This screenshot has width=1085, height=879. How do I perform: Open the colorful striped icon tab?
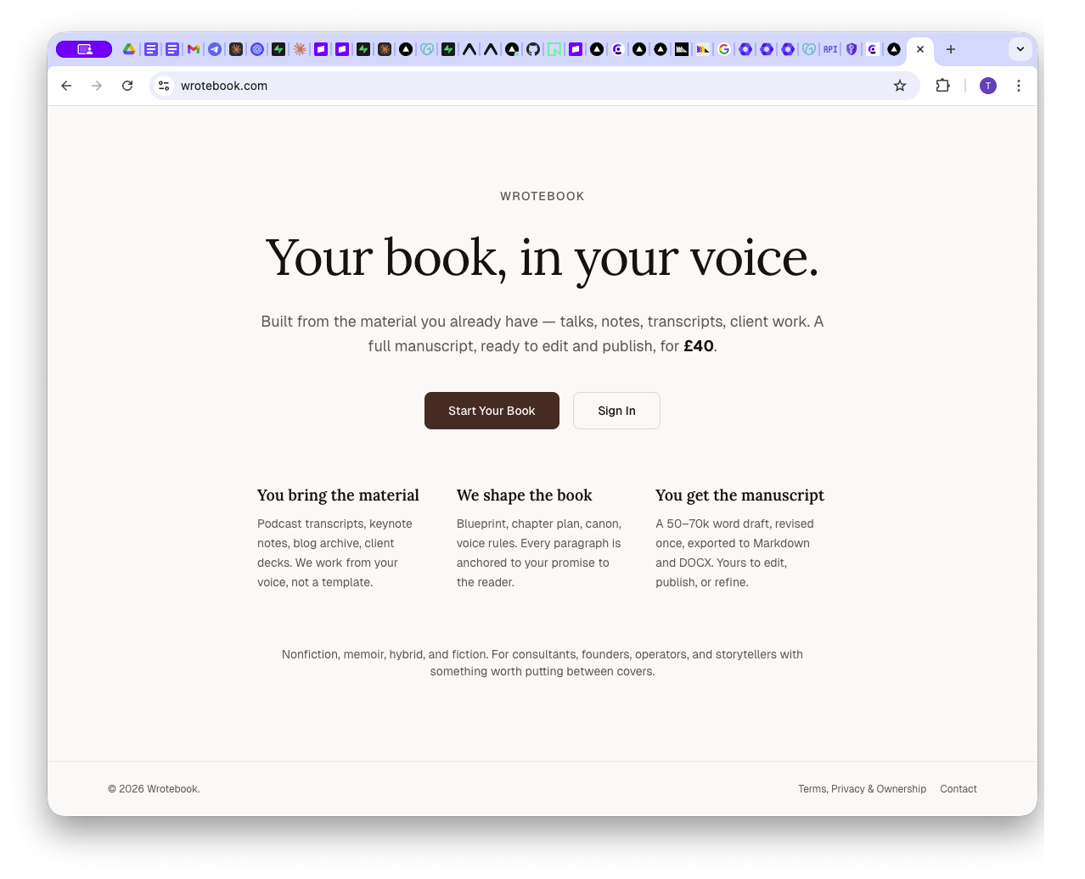703,49
